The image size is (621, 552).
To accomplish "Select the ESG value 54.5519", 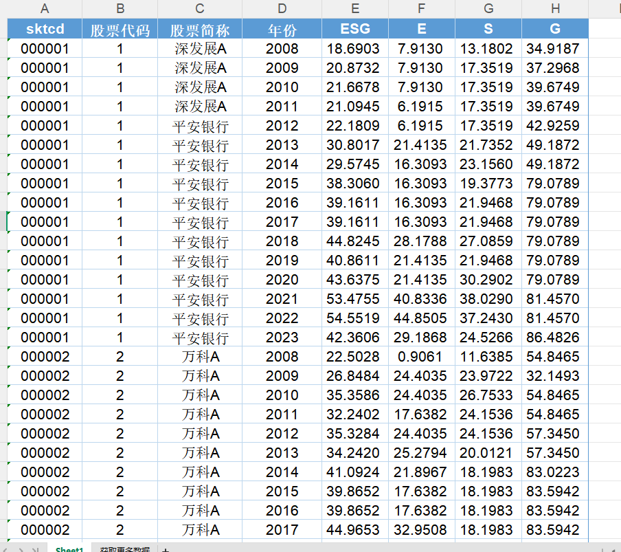I will tap(355, 318).
